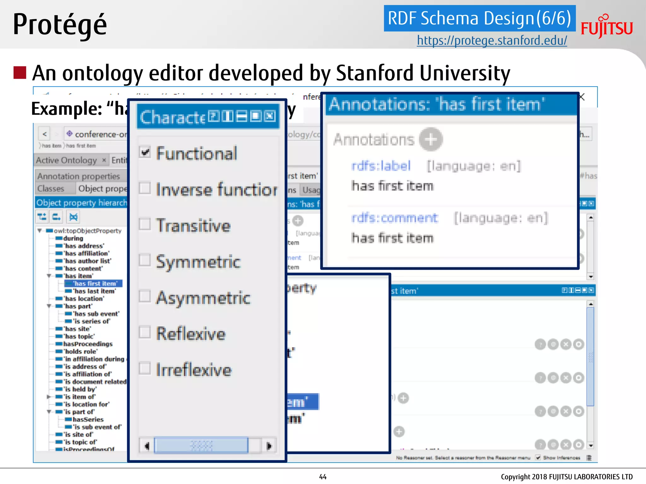This screenshot has width=646, height=484.
Task: Select 'is sub event of' property
Action: point(93,427)
